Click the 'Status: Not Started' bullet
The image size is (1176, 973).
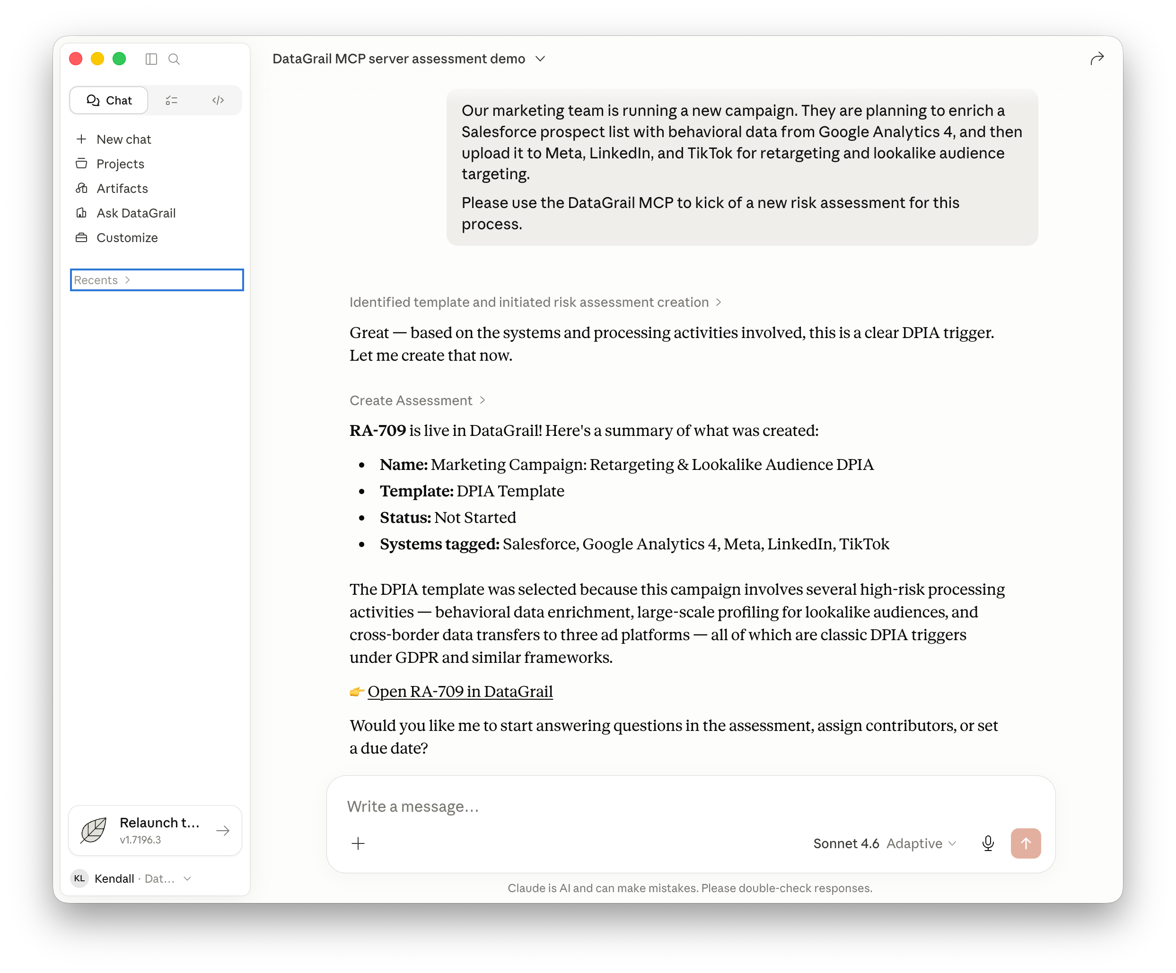pos(448,518)
